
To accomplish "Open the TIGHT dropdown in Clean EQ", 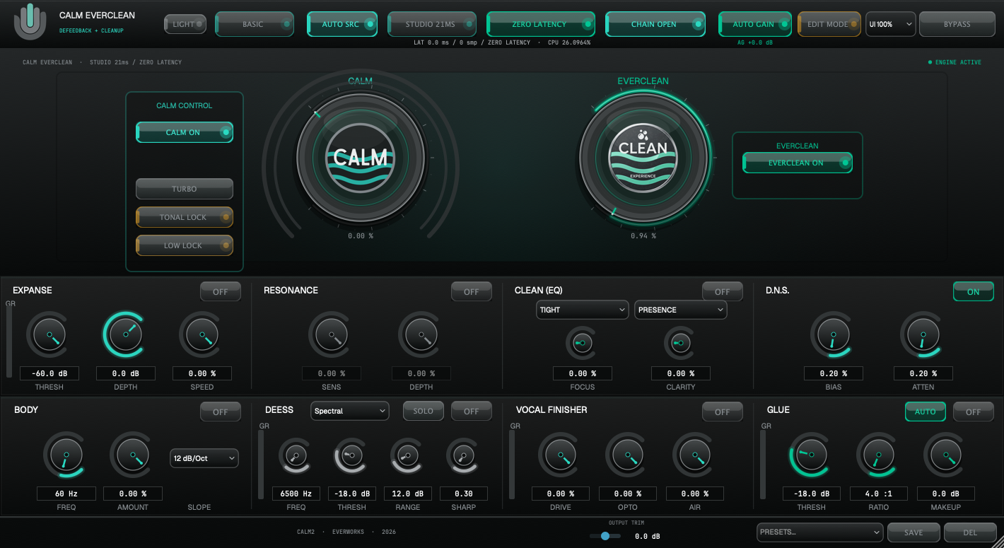I will click(x=582, y=310).
